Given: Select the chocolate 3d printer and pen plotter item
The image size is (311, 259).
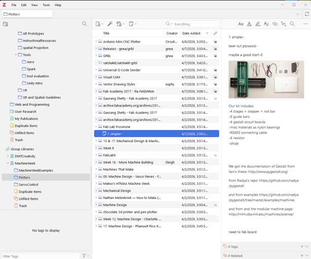Looking at the screenshot, I should click(156, 212).
